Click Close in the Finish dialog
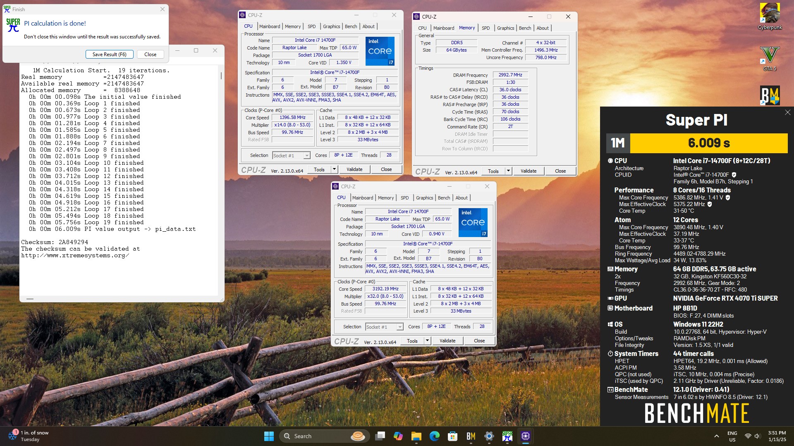Image resolution: width=794 pixels, height=446 pixels. (150, 55)
